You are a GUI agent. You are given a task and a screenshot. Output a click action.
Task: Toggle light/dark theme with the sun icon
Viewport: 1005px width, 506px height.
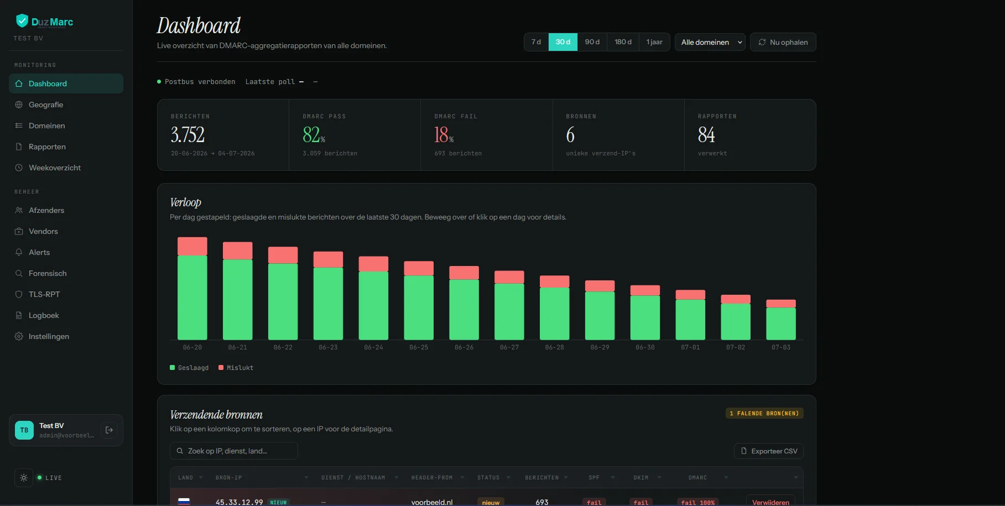(x=24, y=478)
